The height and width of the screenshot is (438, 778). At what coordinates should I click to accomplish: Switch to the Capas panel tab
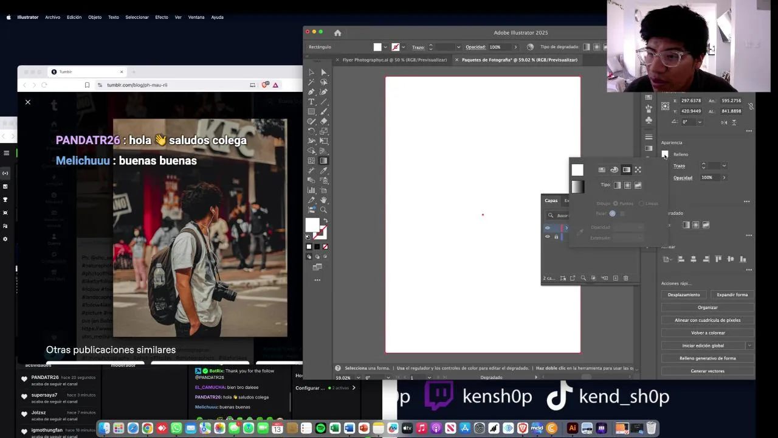click(x=551, y=200)
